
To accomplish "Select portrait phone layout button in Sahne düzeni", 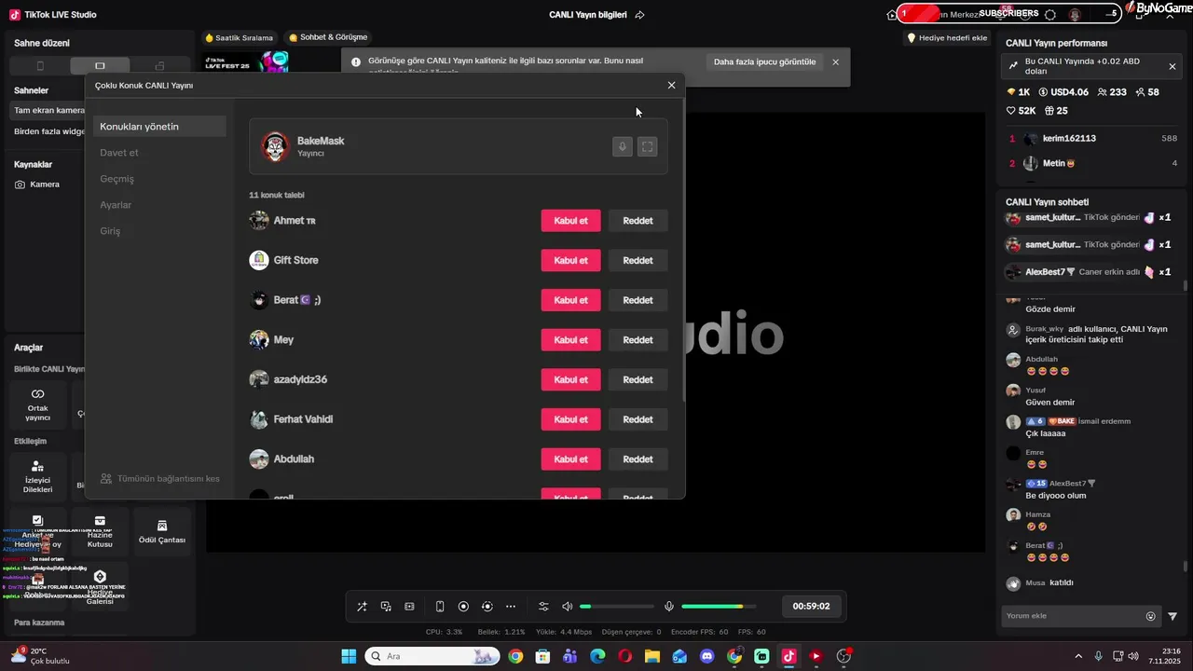I will click(40, 66).
